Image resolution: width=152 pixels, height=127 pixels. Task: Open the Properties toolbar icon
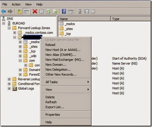tap(41, 12)
